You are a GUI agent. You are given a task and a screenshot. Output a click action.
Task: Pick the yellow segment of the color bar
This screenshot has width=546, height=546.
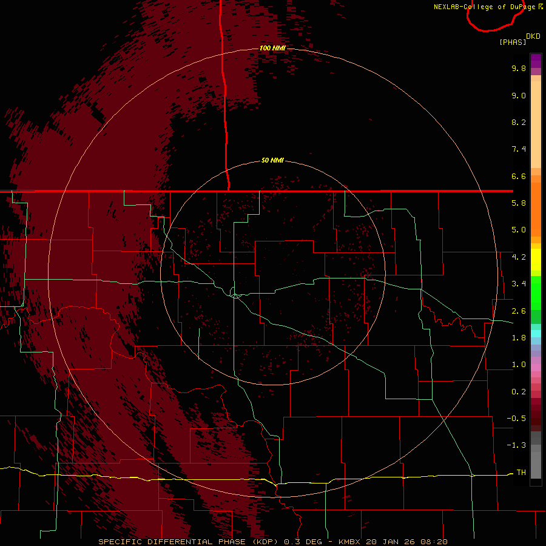tap(536, 260)
